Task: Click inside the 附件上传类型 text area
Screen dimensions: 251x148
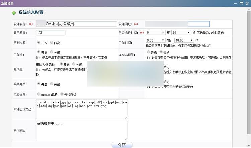Action: tap(82, 109)
